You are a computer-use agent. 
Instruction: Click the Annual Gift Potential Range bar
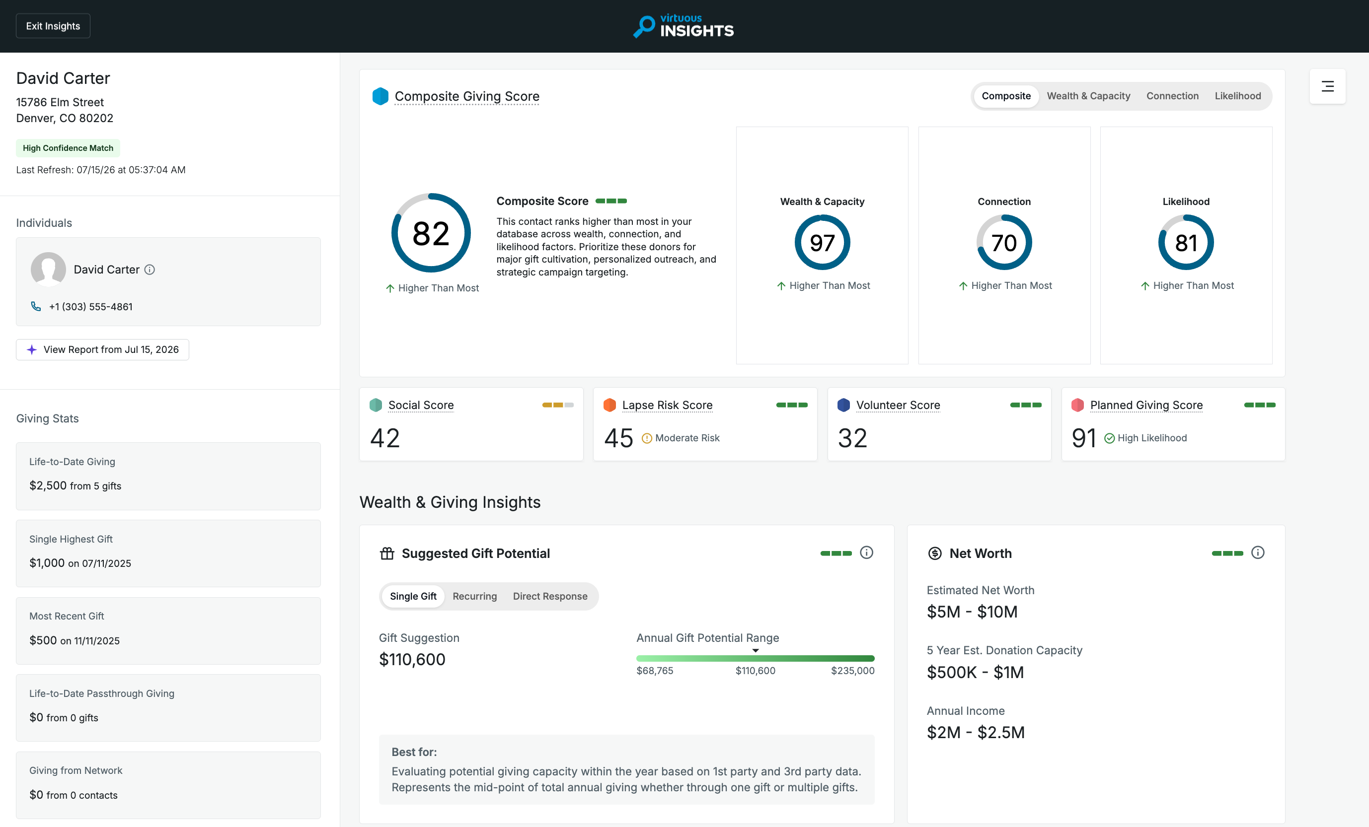(x=755, y=658)
